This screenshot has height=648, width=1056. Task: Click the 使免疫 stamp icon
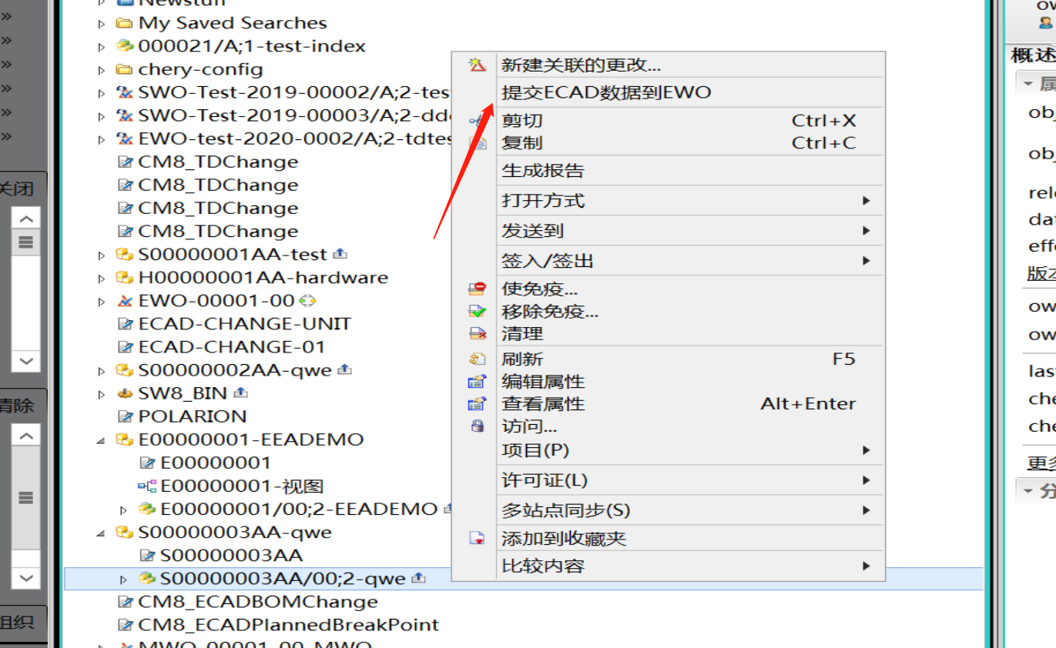478,287
